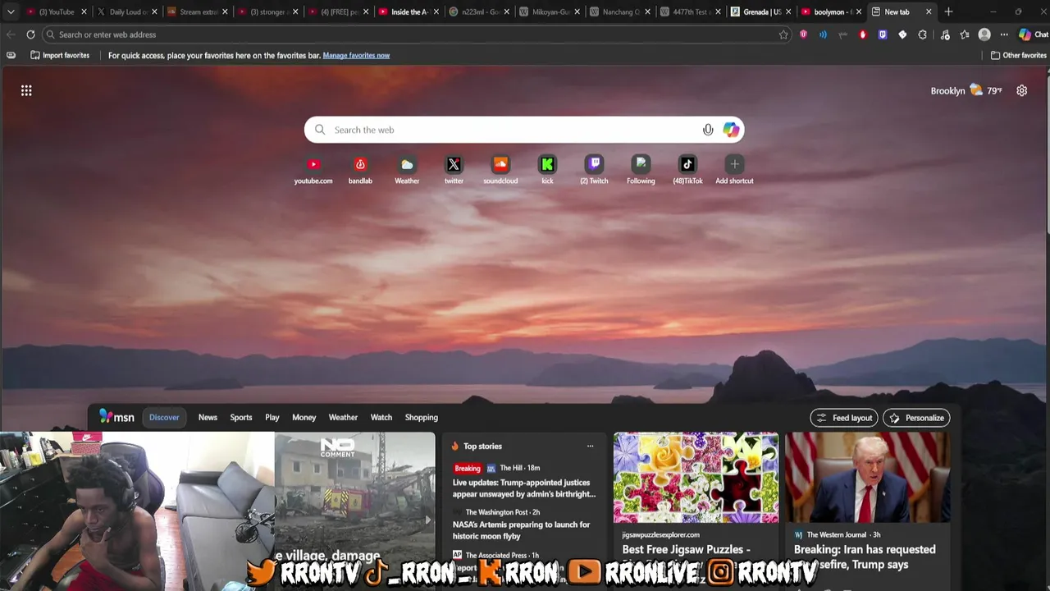
Task: Click the Personalize button
Action: tap(916, 418)
